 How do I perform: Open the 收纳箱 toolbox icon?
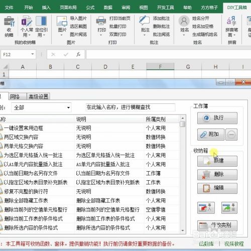[9, 27]
